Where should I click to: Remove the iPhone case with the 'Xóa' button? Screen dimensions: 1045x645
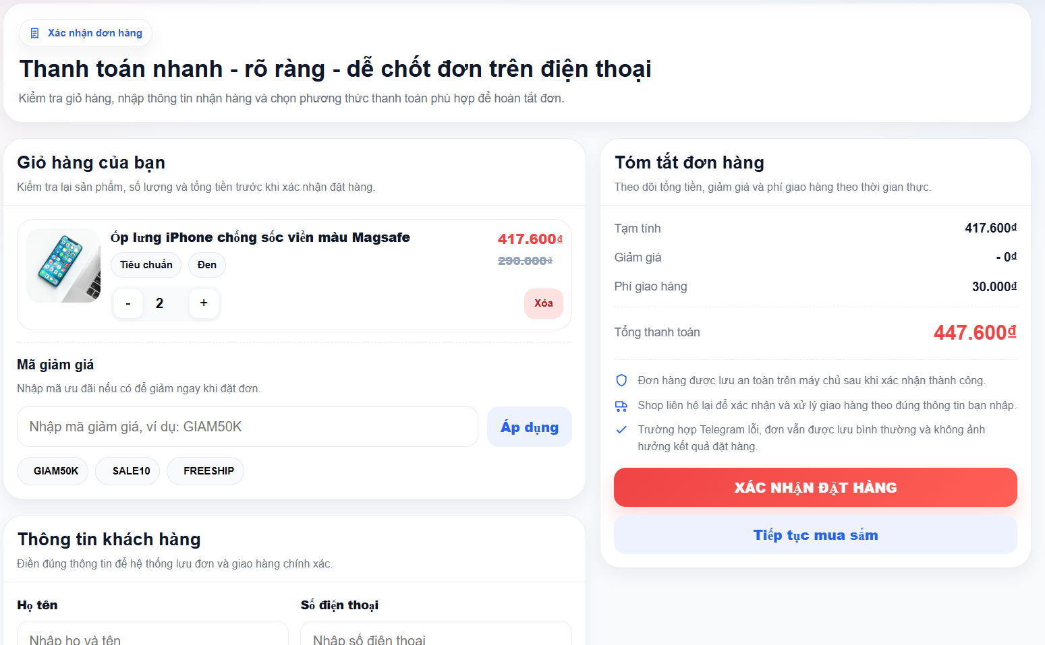click(x=543, y=303)
